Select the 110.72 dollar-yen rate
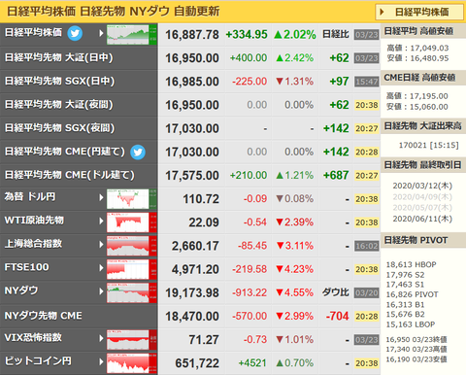Image resolution: width=466 pixels, height=375 pixels. coord(201,199)
